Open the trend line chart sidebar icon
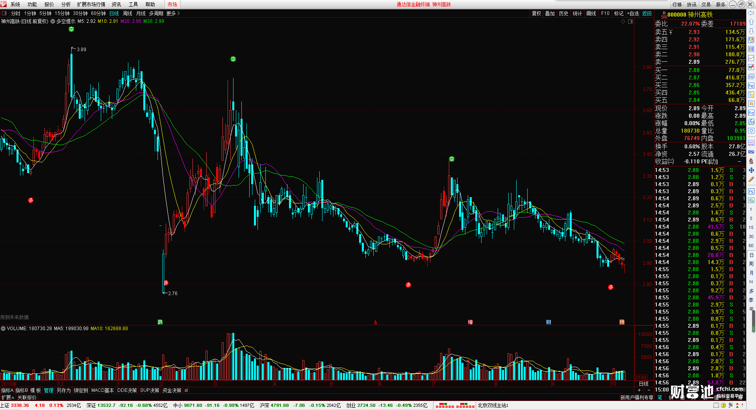The image size is (756, 410). tap(751, 58)
